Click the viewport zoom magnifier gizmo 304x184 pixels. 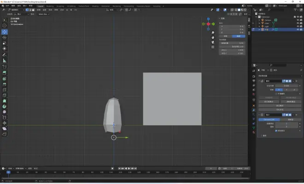(213, 33)
